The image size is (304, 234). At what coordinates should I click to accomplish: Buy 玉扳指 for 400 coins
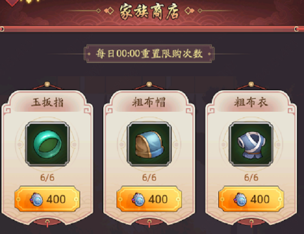coord(47,199)
